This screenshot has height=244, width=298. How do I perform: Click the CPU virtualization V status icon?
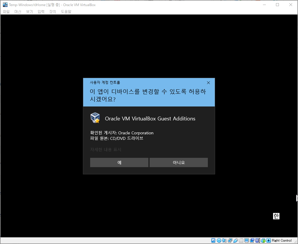(257, 241)
